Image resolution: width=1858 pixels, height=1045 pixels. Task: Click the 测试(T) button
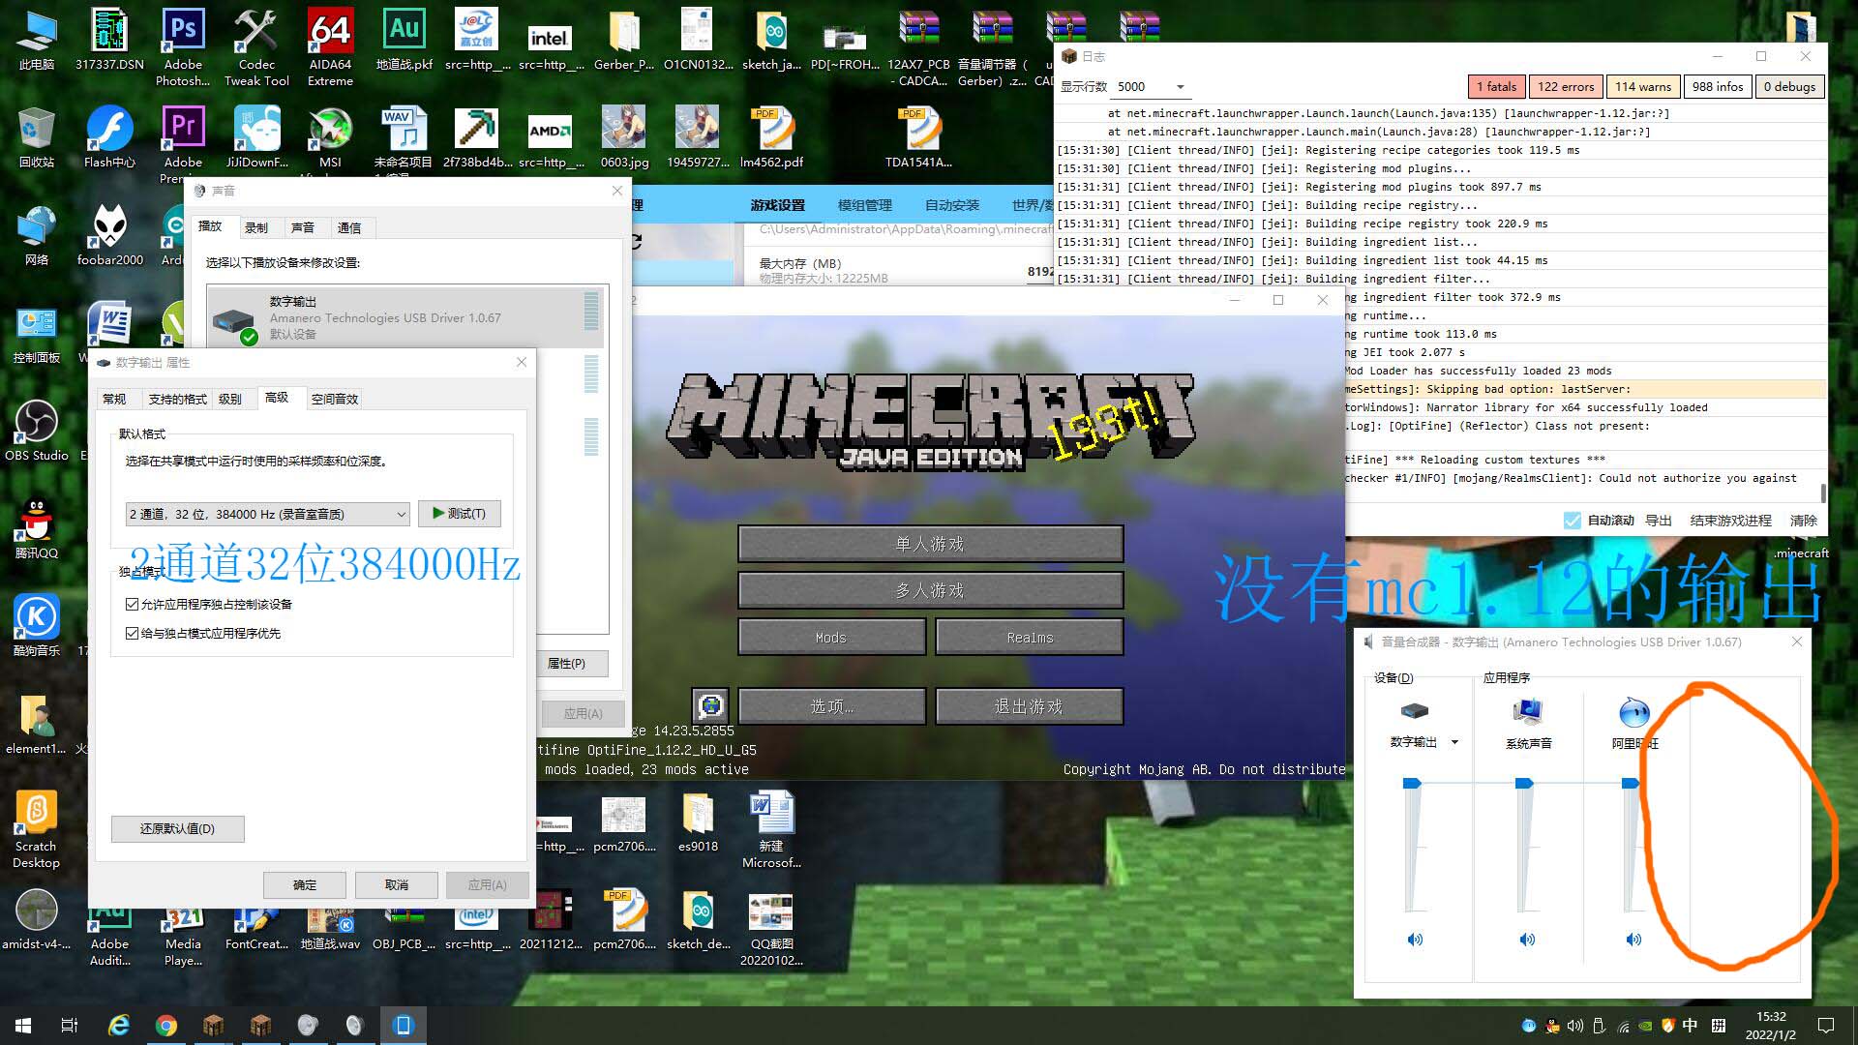coord(460,513)
